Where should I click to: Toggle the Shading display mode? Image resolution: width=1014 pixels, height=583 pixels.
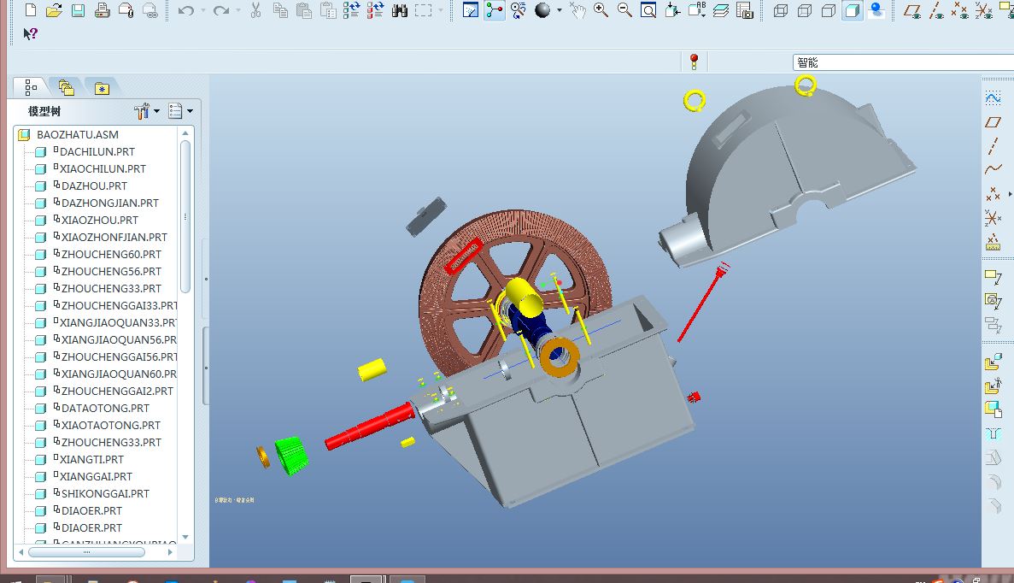tap(853, 10)
